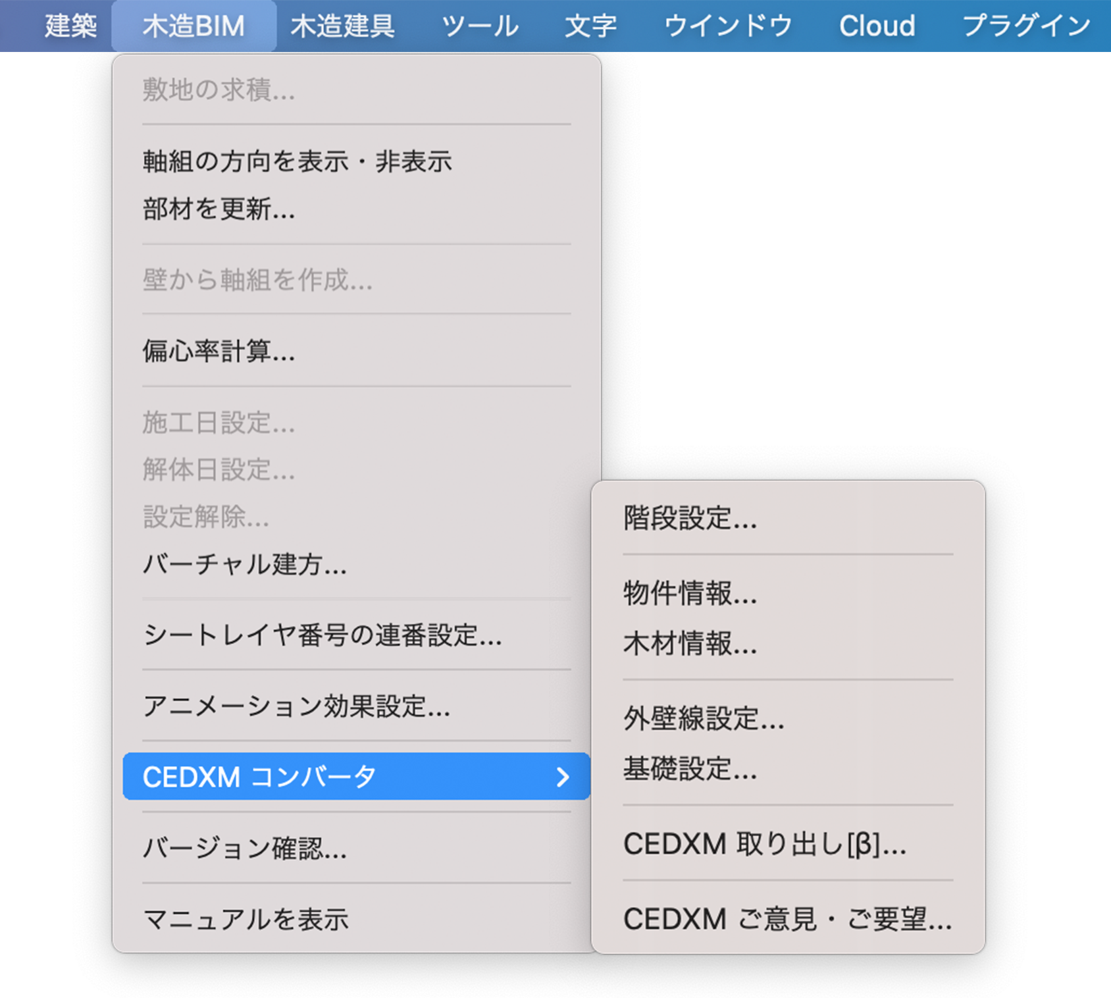The height and width of the screenshot is (998, 1111).
Task: Choose 軸組の方向を表示・非表示
Action: point(356,161)
